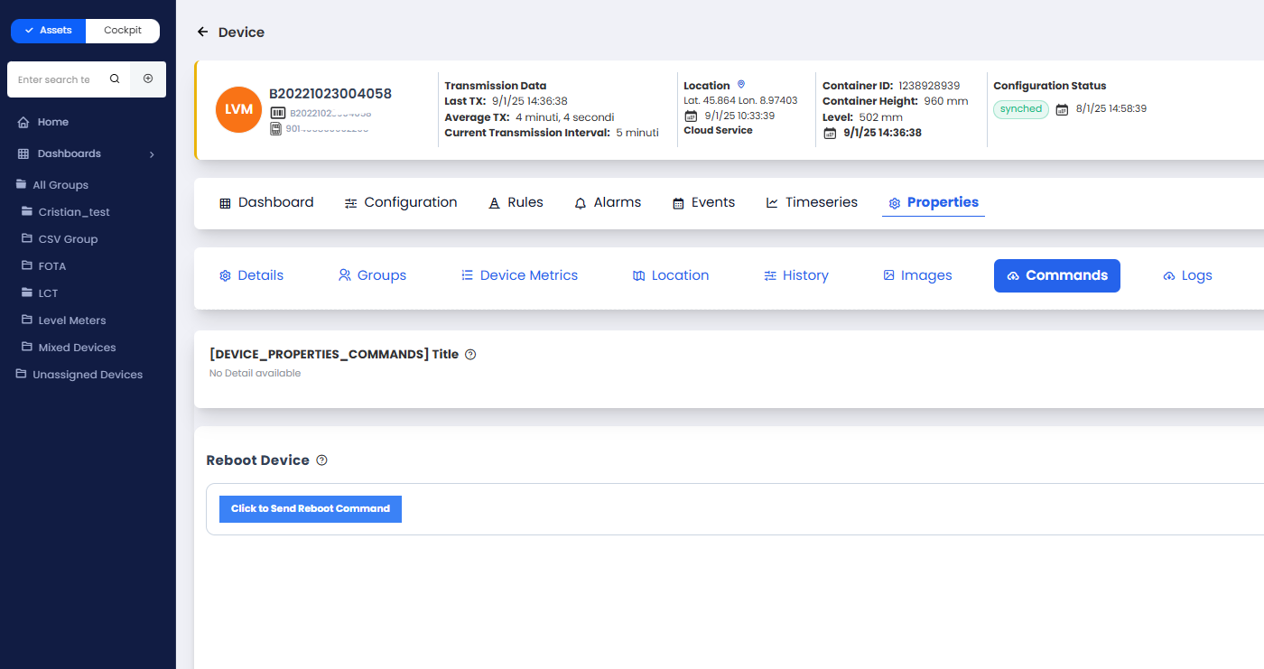Click the location pin icon
The height and width of the screenshot is (669, 1264).
coord(741,85)
